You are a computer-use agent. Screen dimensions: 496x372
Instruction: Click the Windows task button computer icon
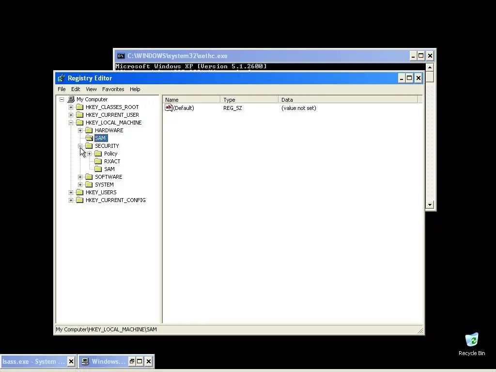coord(85,361)
